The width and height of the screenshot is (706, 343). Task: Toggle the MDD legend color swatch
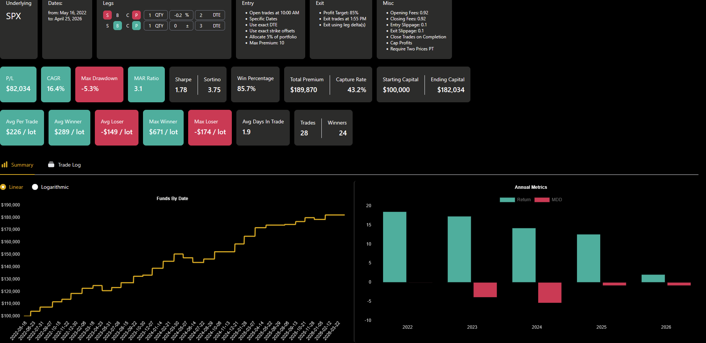coord(542,200)
